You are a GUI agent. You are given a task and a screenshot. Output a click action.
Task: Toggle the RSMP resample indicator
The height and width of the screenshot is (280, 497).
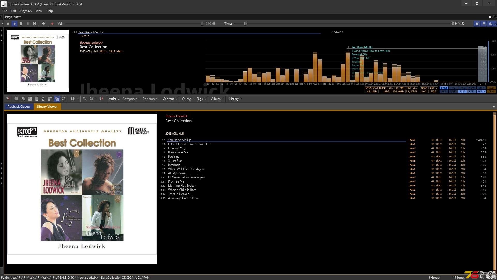tap(462, 92)
